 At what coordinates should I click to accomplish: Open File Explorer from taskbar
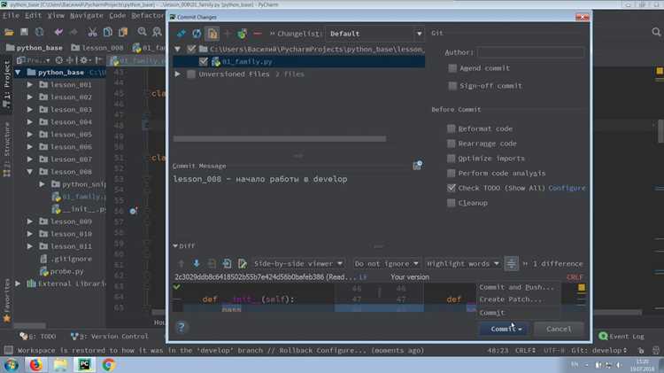[x=60, y=364]
